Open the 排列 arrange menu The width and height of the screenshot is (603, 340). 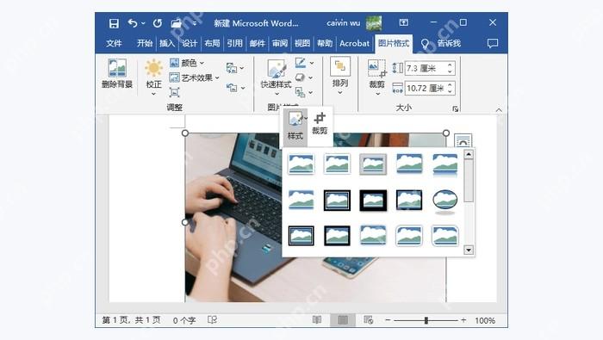340,76
